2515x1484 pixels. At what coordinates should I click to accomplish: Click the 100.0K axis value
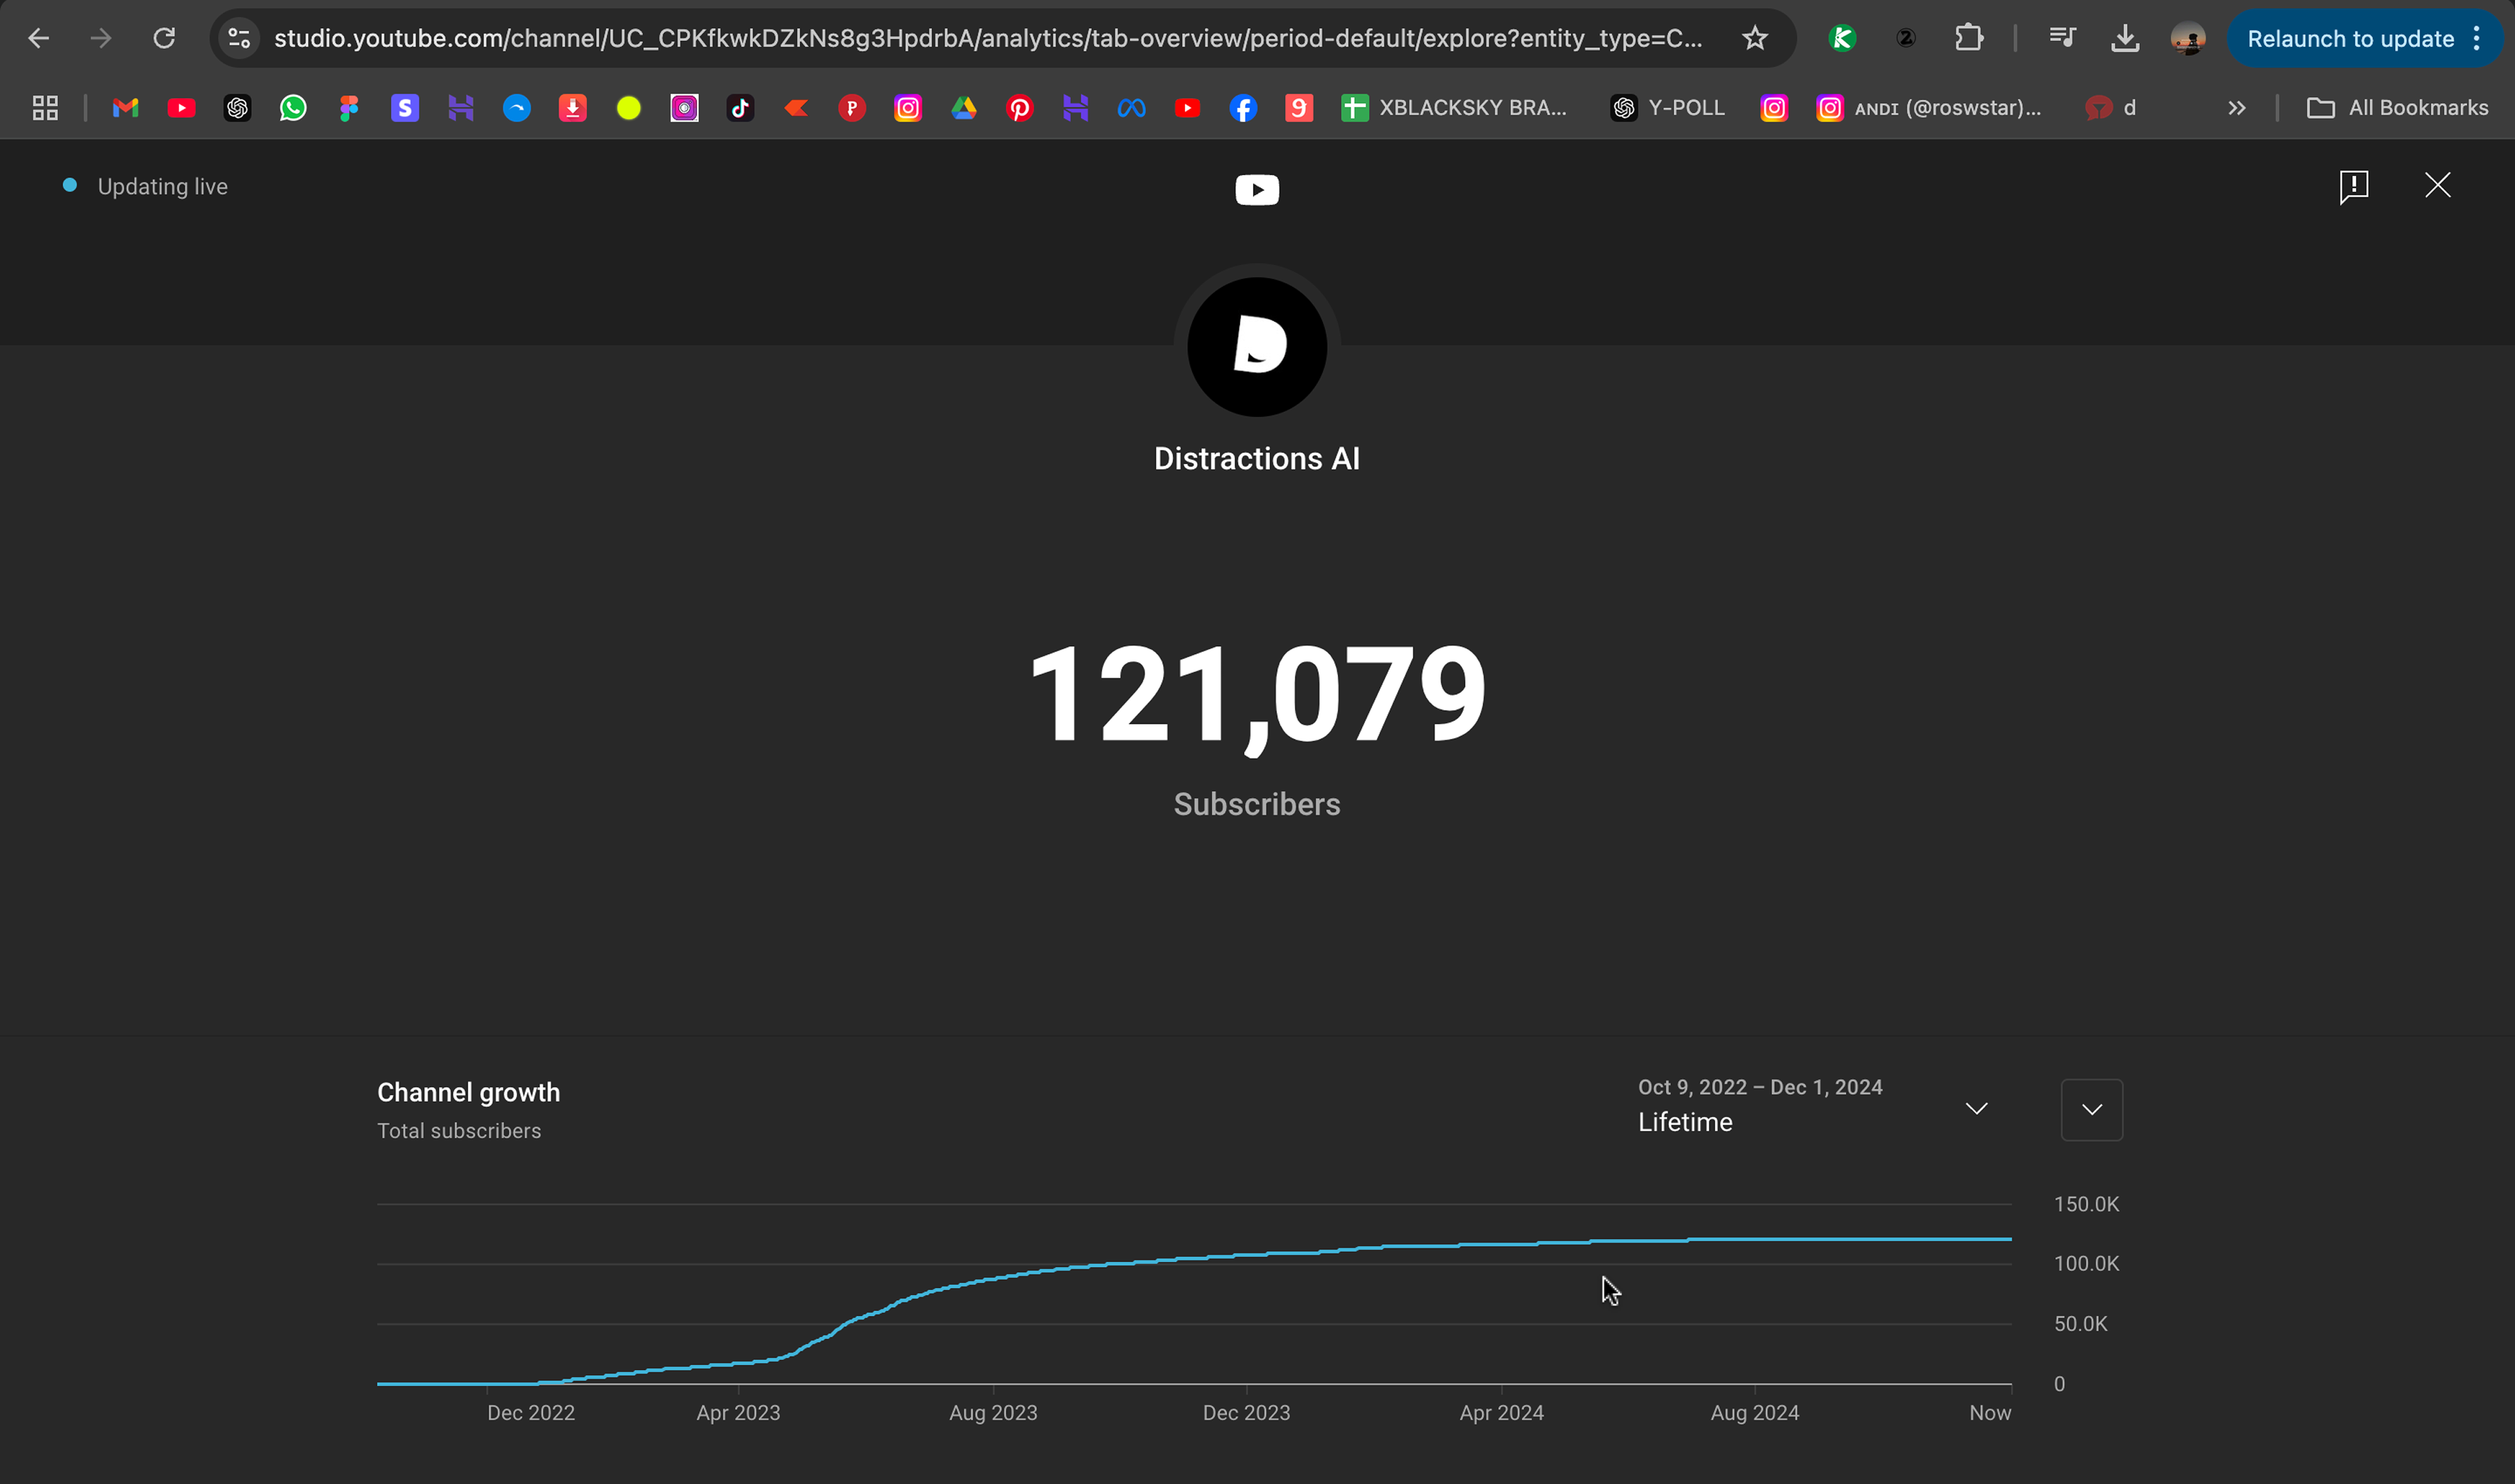pos(2086,1264)
